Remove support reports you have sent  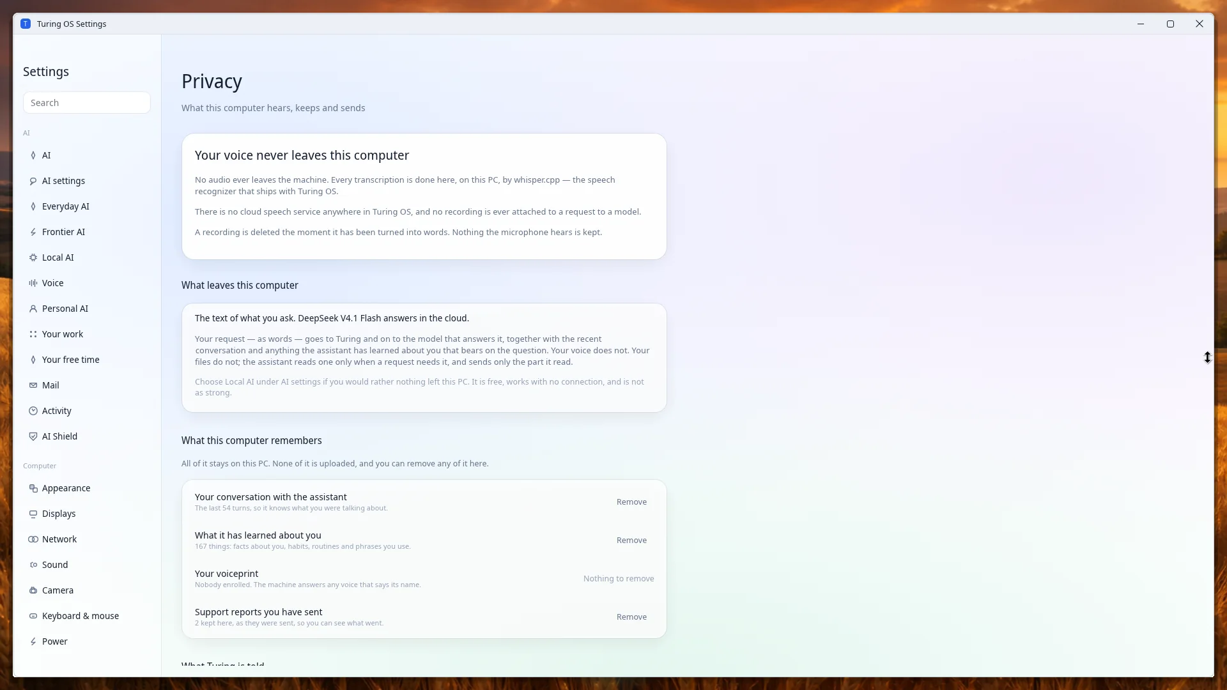[x=631, y=617]
